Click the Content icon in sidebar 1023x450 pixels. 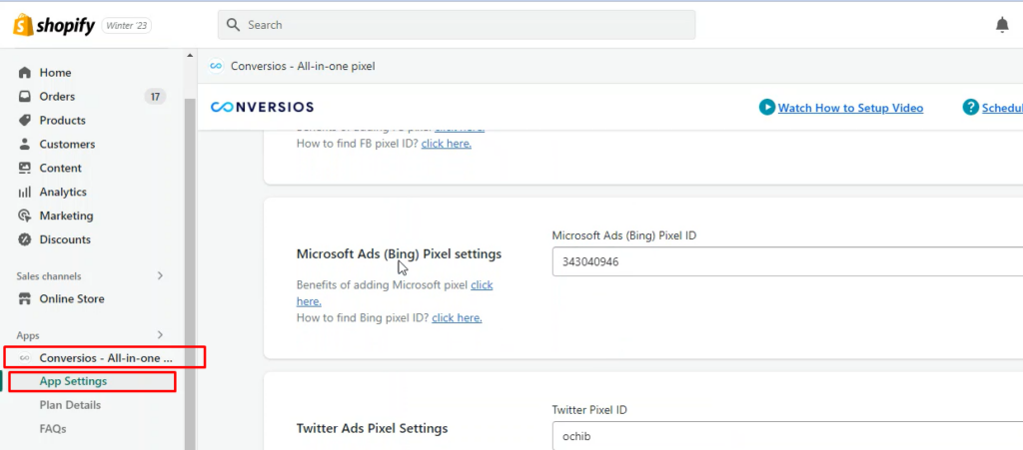click(25, 168)
